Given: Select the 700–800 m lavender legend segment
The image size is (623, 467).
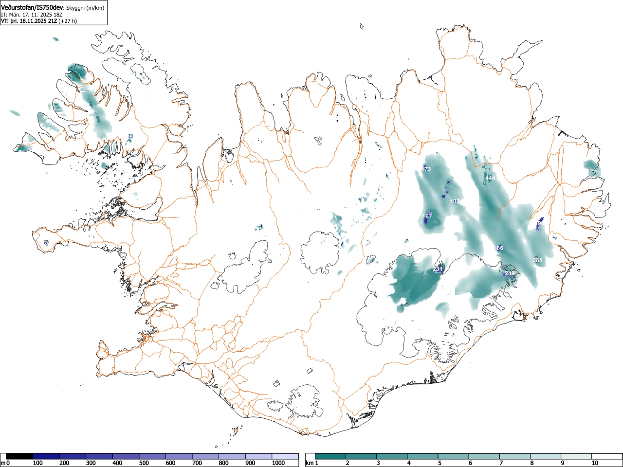Looking at the screenshot, I should (x=205, y=456).
